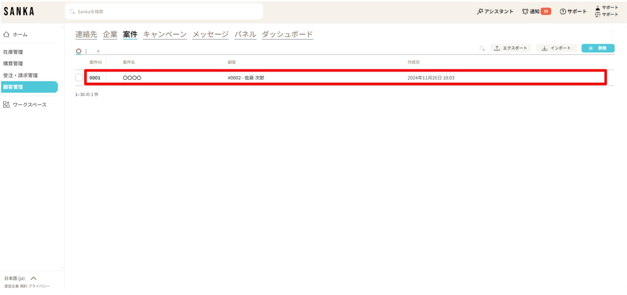This screenshot has width=627, height=295.
Task: Select the 案件 tab
Action: click(130, 34)
